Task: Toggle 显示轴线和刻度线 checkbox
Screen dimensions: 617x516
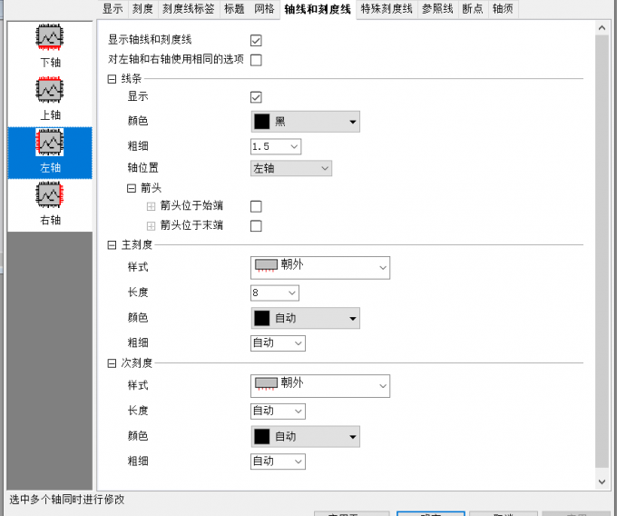Action: coord(256,40)
